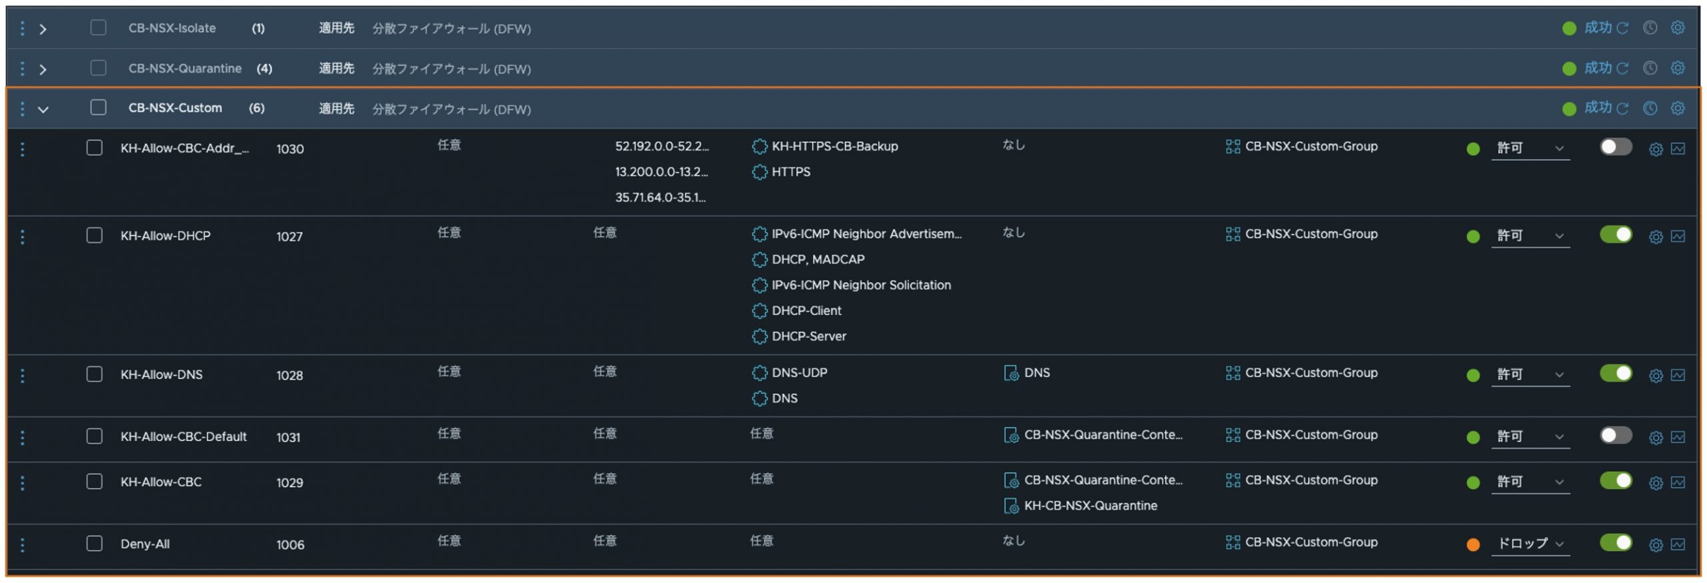Expand the CB-NSX-Isolate policy section

pyautogui.click(x=43, y=29)
